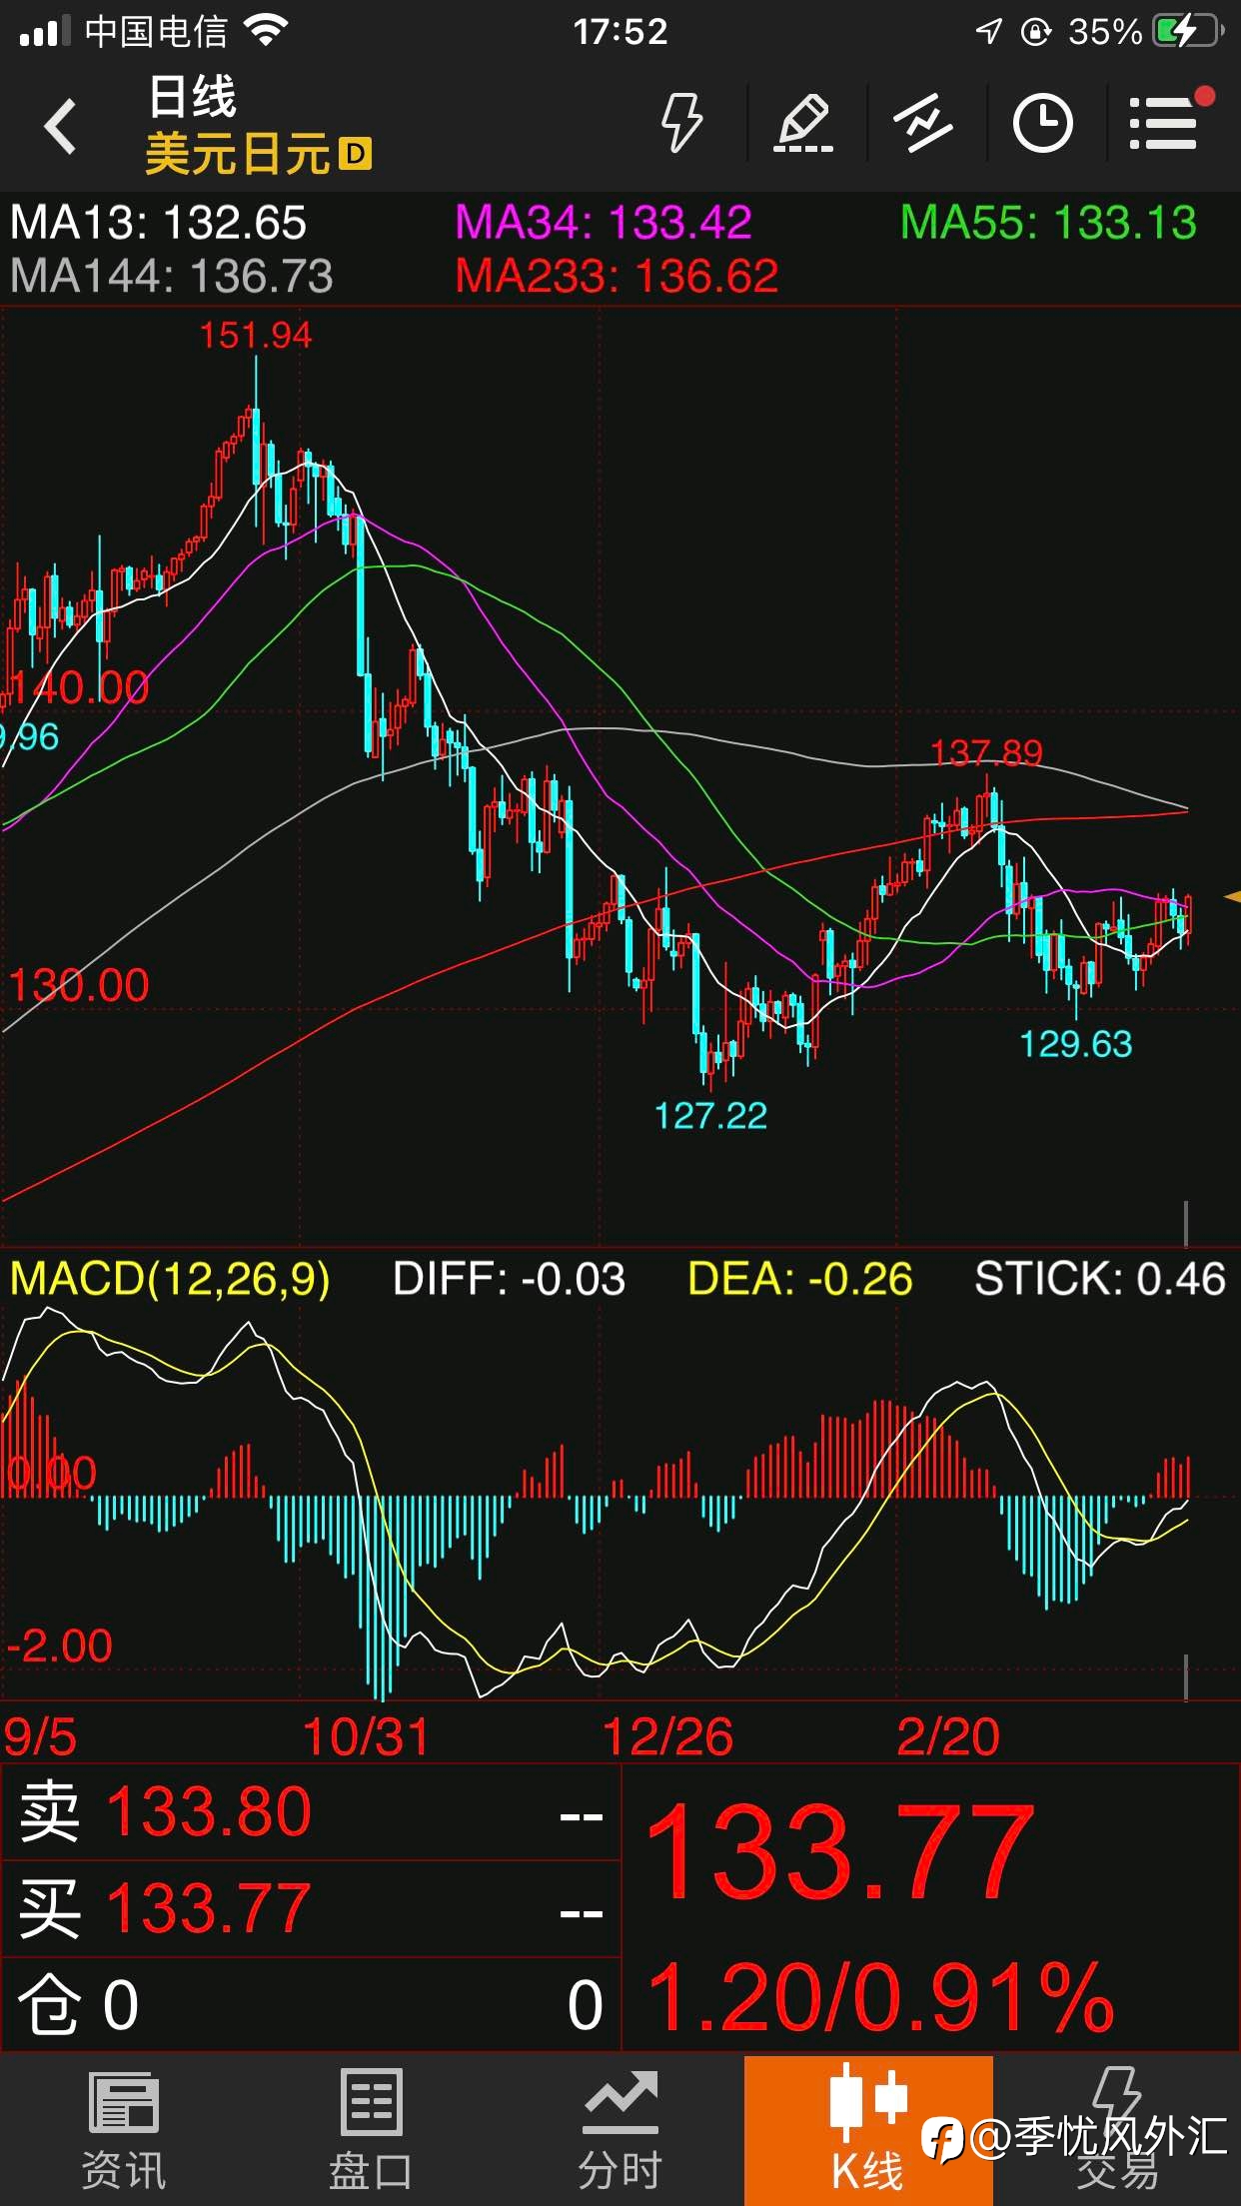The width and height of the screenshot is (1241, 2206).
Task: Tap the MA233: 136.62 indicator label
Action: tap(617, 277)
